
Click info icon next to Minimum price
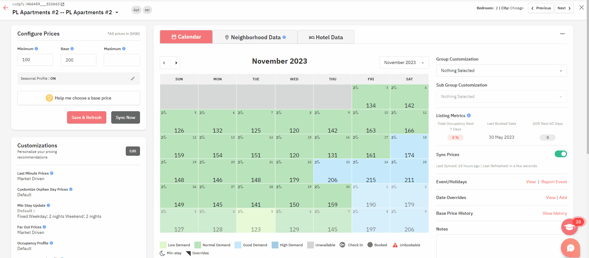point(36,49)
